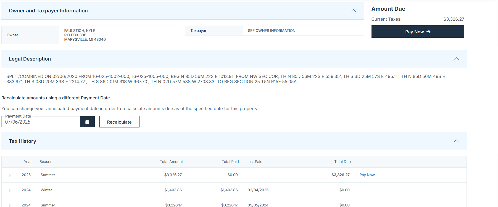Viewport: 498px width, 207px height.
Task: Select the Total Paid column header
Action: (x=230, y=162)
